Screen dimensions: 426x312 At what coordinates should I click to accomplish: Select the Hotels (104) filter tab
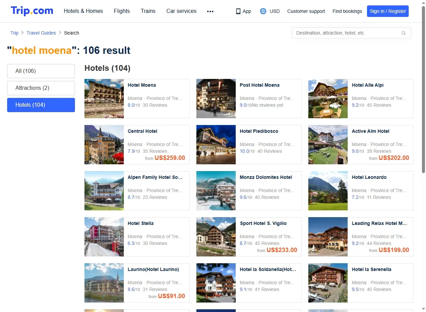tap(41, 105)
